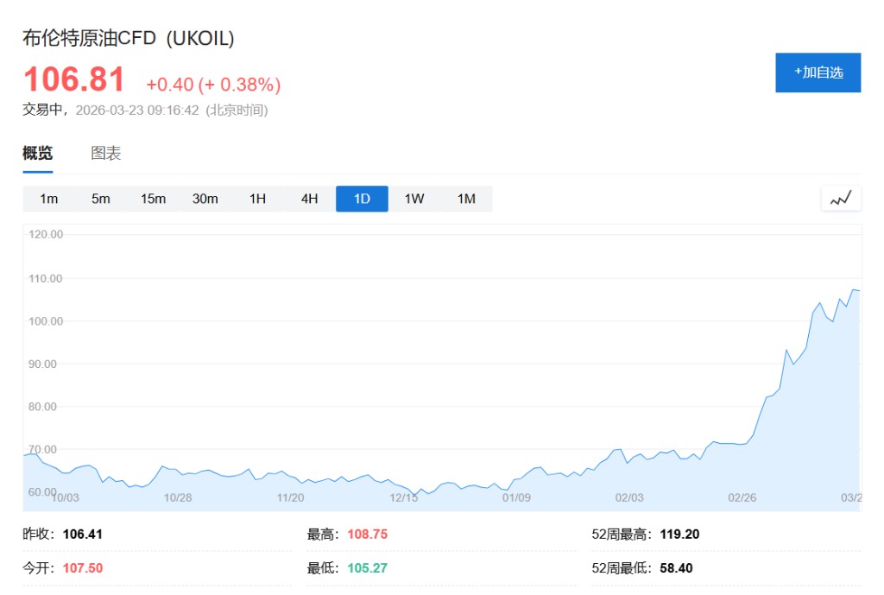Click the current price 106.81
This screenshot has height=595, width=884.
(74, 80)
